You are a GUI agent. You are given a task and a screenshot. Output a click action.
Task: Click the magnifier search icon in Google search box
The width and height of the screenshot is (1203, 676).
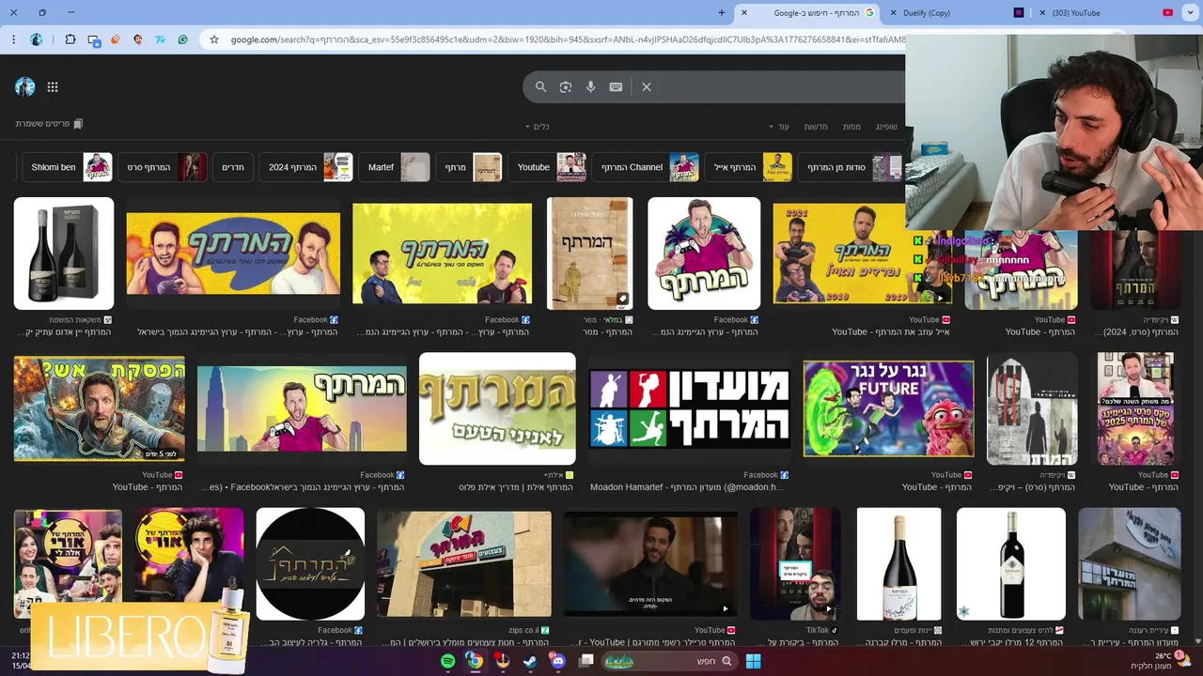(540, 86)
